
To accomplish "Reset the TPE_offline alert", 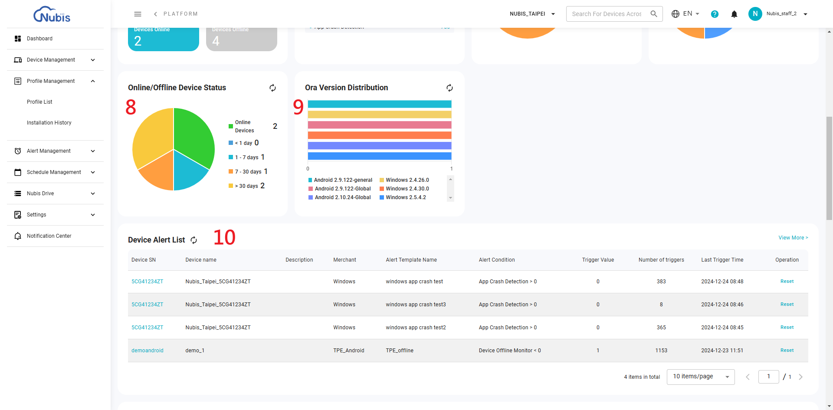I will point(787,351).
